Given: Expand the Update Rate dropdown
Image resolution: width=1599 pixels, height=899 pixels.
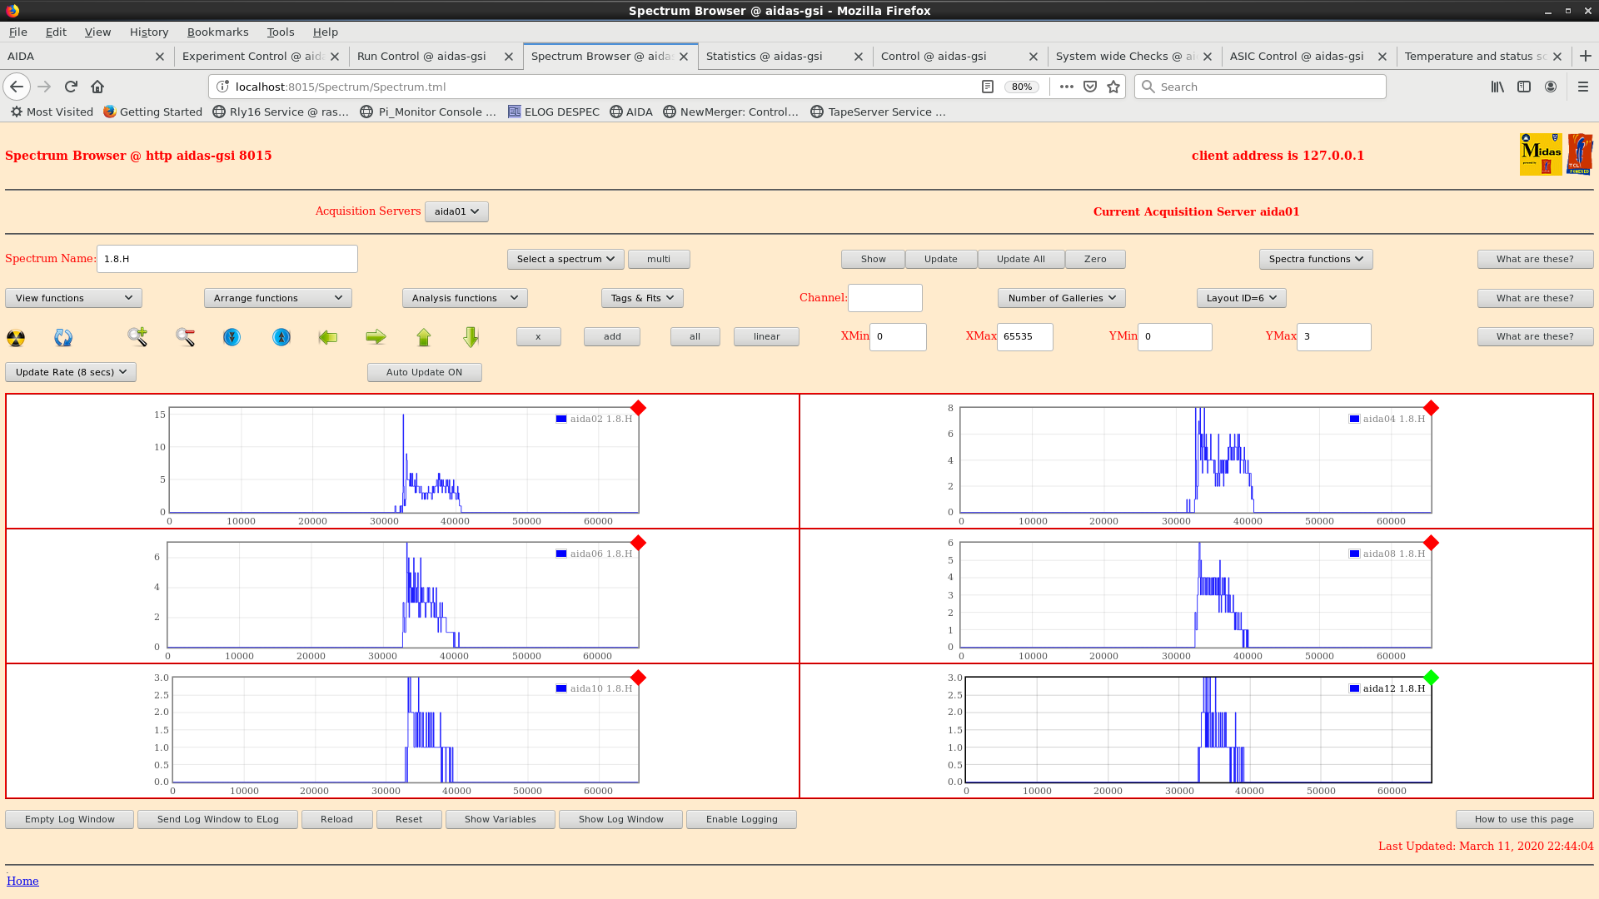Looking at the screenshot, I should click(71, 372).
